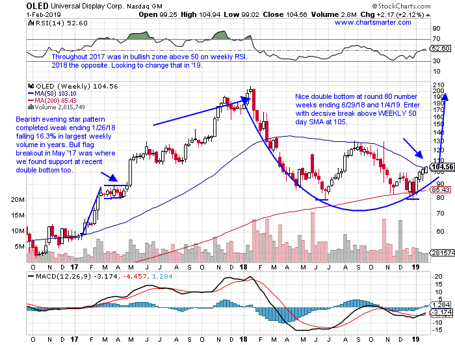Click the '2018 the opposite' RSI annotation line
This screenshot has height=345, width=455.
click(127, 65)
